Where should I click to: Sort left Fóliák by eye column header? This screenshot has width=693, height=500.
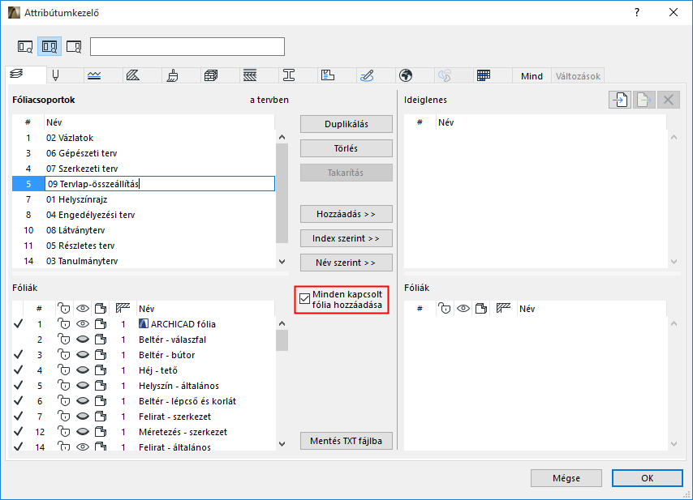point(83,309)
